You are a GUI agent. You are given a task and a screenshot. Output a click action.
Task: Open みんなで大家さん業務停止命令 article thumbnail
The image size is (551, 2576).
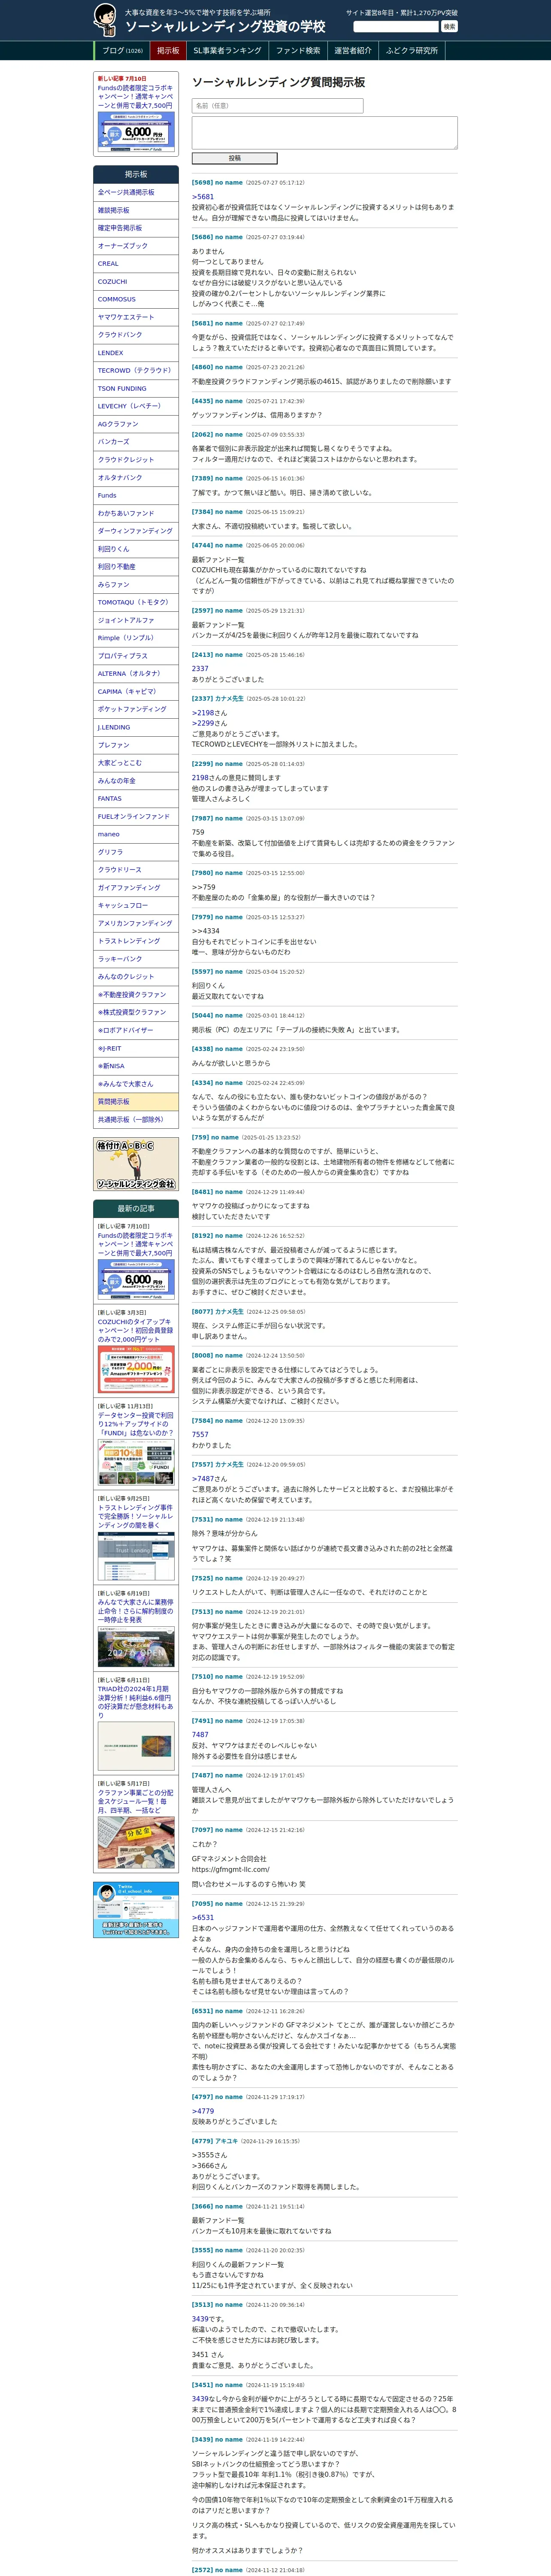pyautogui.click(x=136, y=1647)
